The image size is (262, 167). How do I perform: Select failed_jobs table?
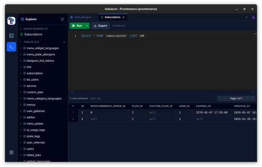tap(34, 155)
